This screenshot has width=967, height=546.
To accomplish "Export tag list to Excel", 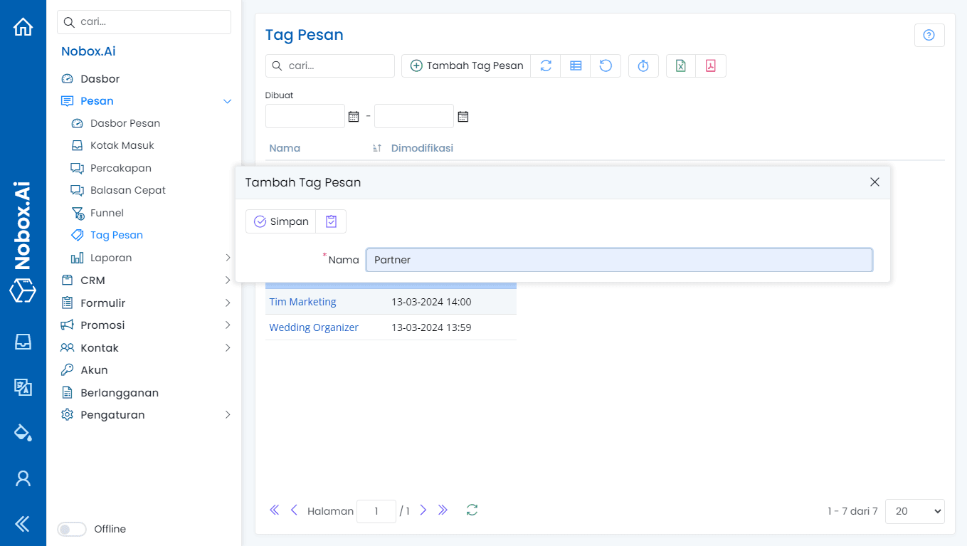I will tap(681, 66).
